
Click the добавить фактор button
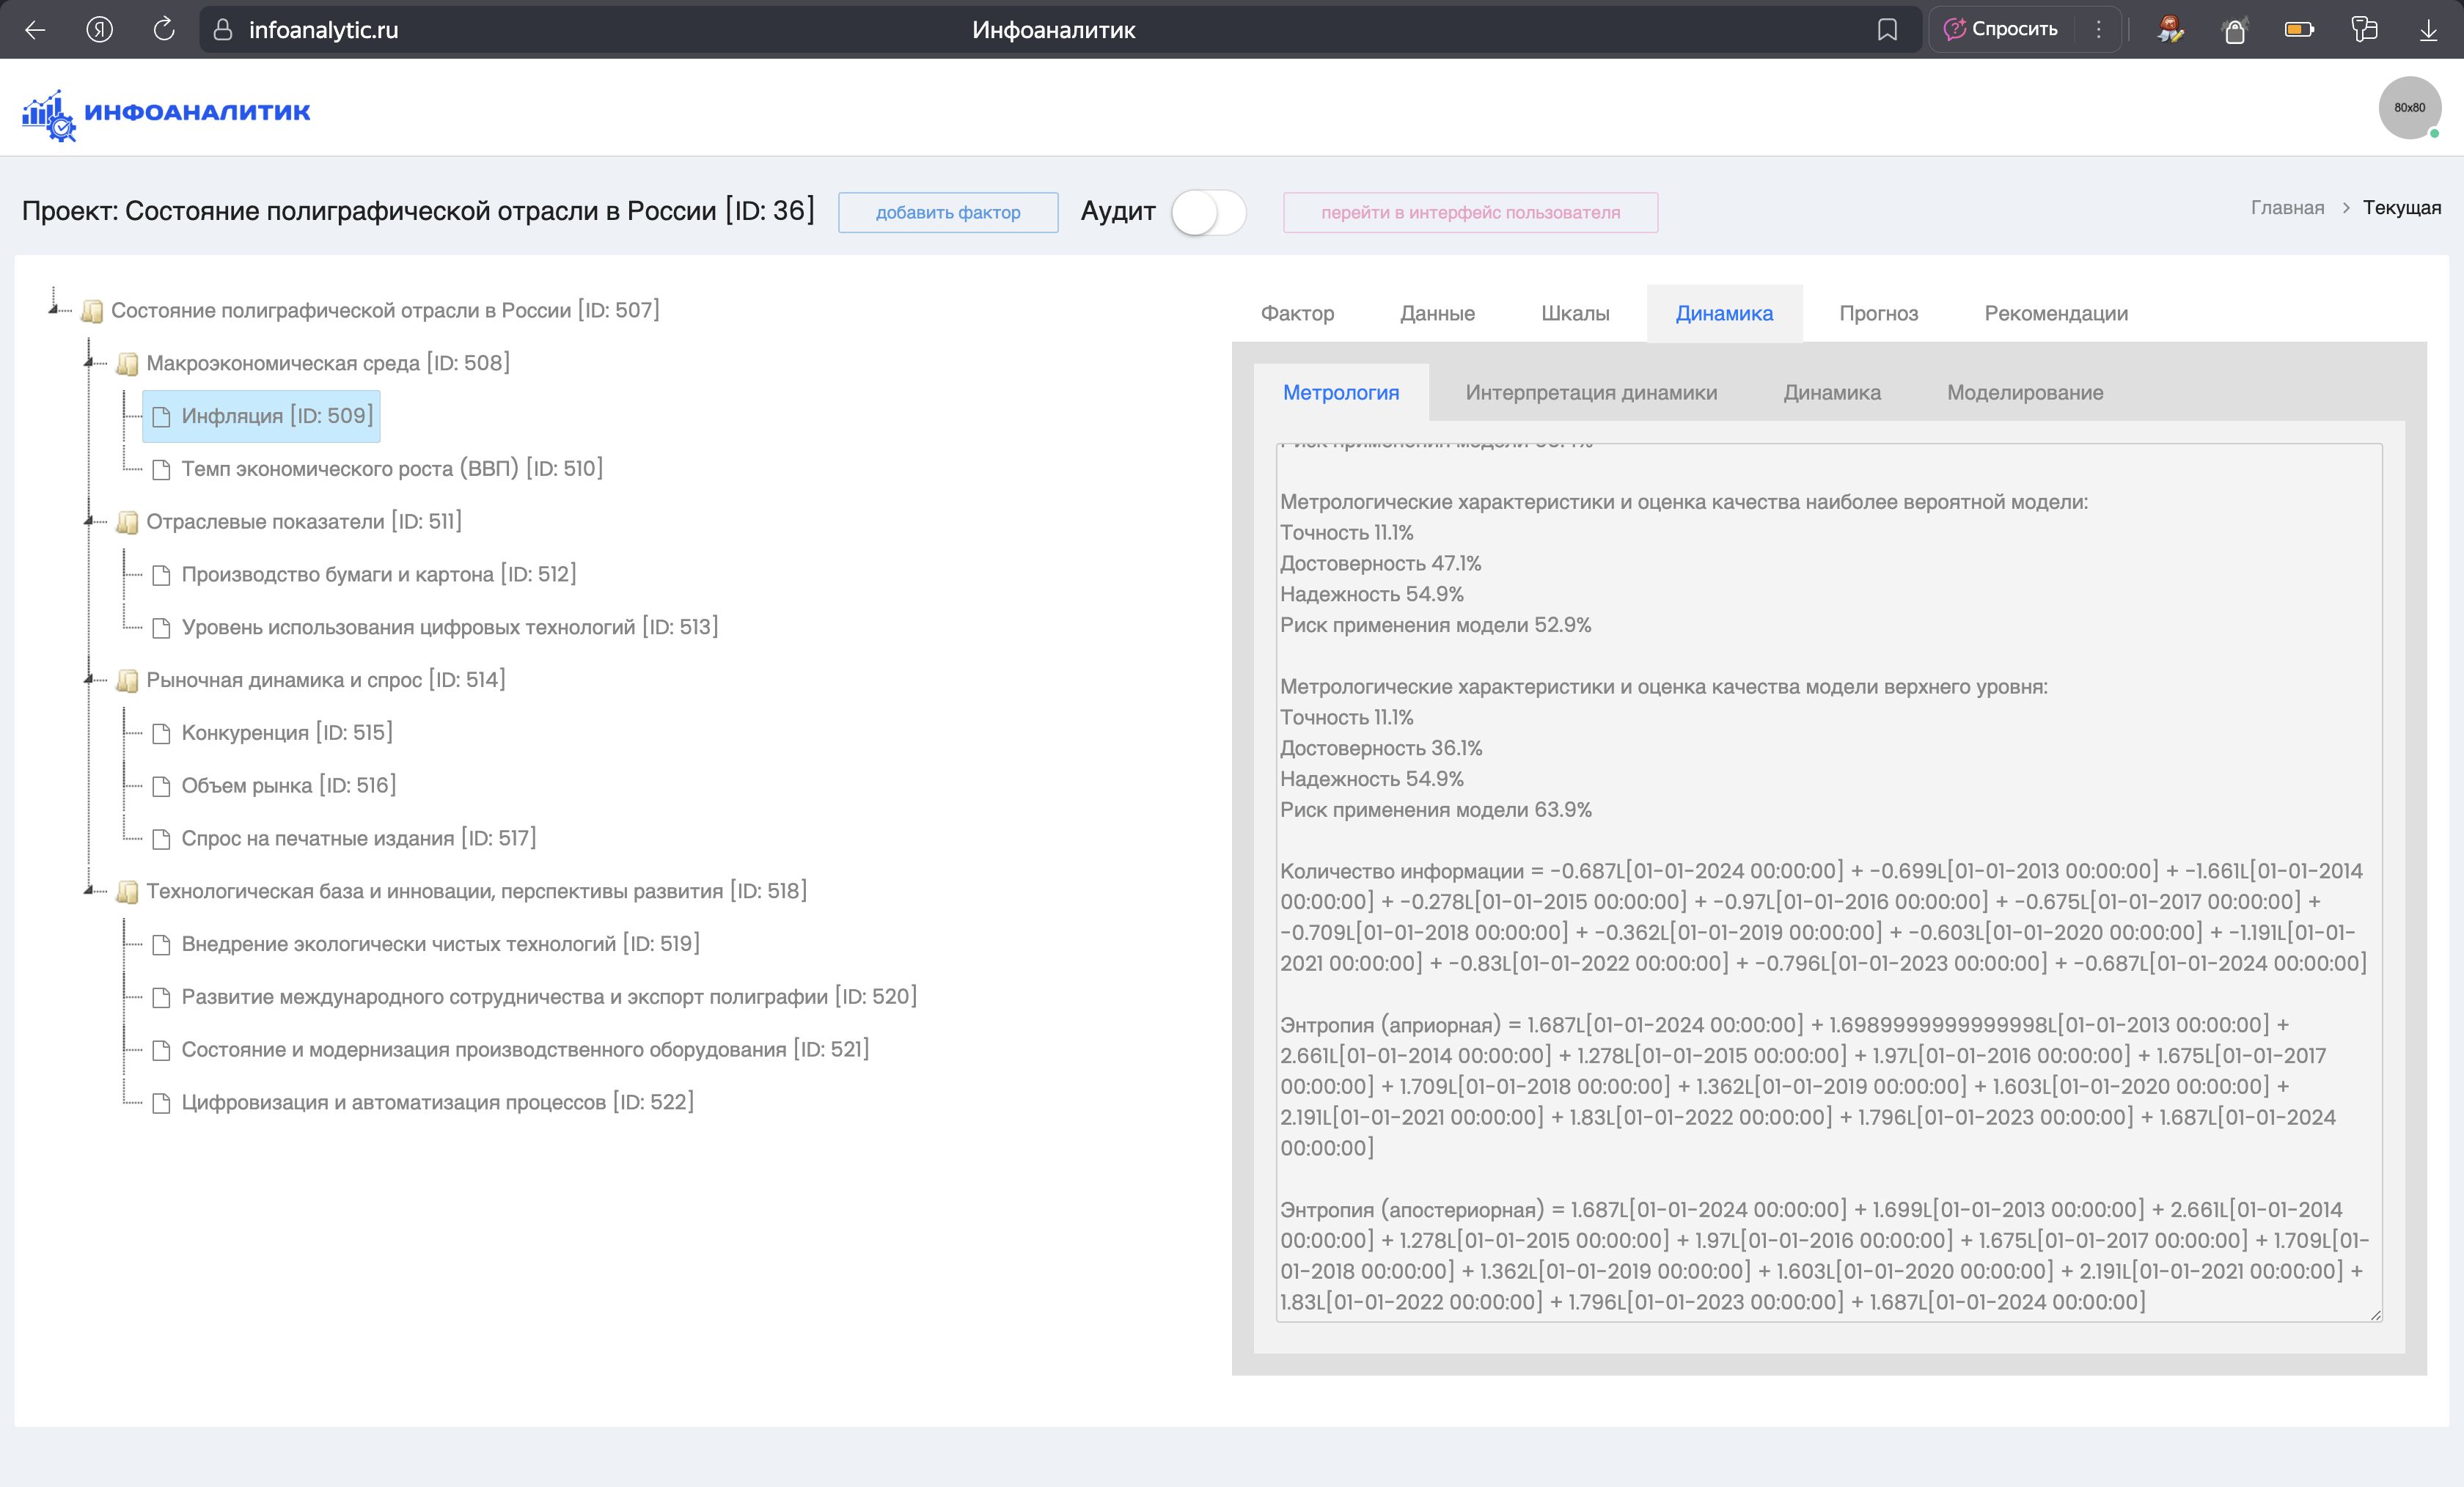pyautogui.click(x=947, y=212)
